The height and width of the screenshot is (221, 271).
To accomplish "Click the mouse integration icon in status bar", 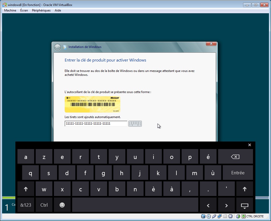I will [x=238, y=216].
